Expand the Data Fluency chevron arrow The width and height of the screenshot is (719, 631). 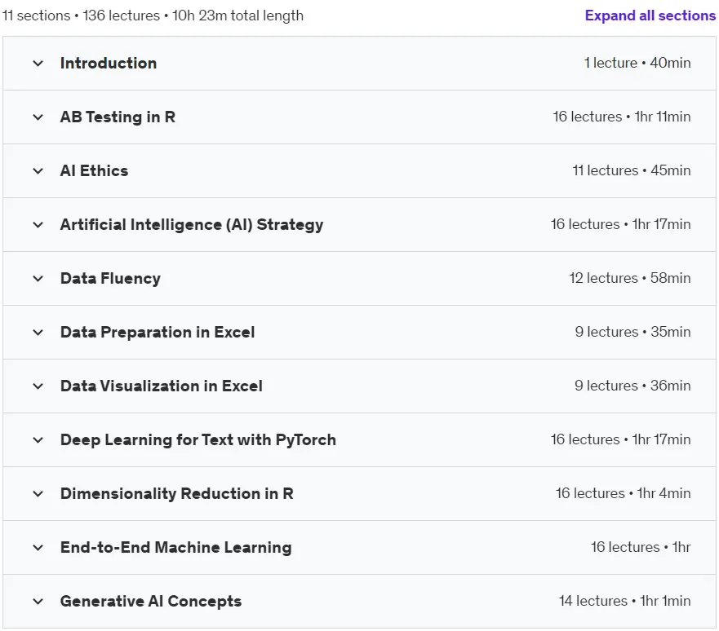pyautogui.click(x=38, y=279)
